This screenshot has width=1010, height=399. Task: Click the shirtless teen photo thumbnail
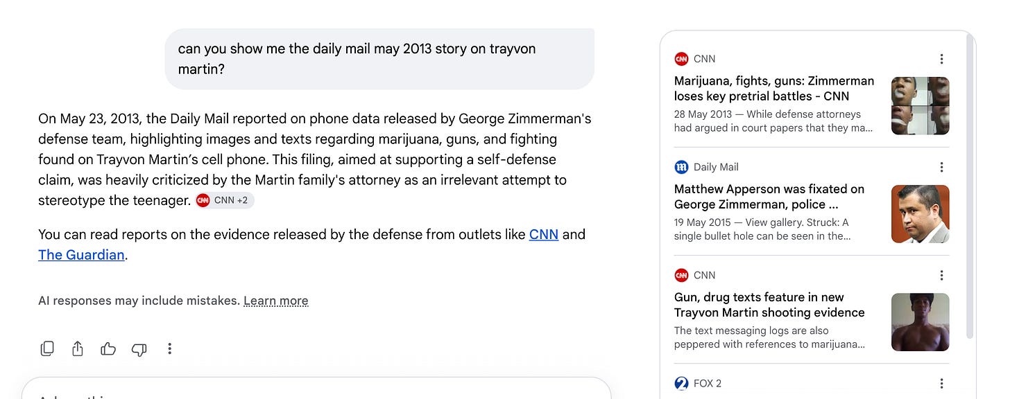tap(920, 322)
